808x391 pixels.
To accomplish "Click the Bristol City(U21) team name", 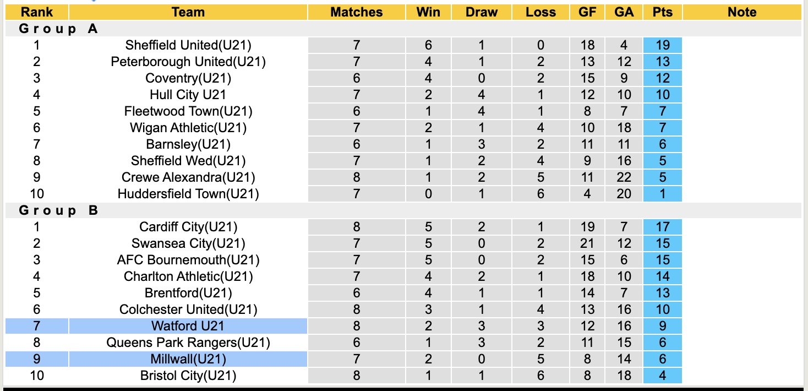I will [188, 376].
